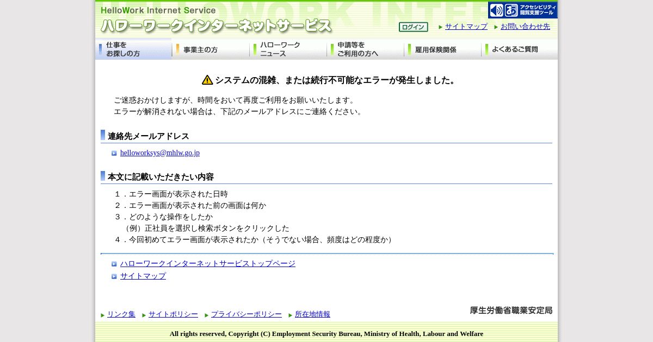Open the リンク集 footer link

pos(121,314)
